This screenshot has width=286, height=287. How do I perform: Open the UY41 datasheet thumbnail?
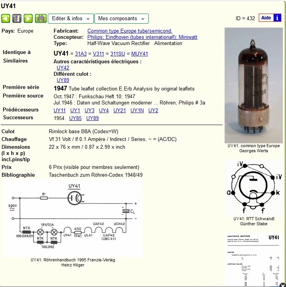click(253, 259)
